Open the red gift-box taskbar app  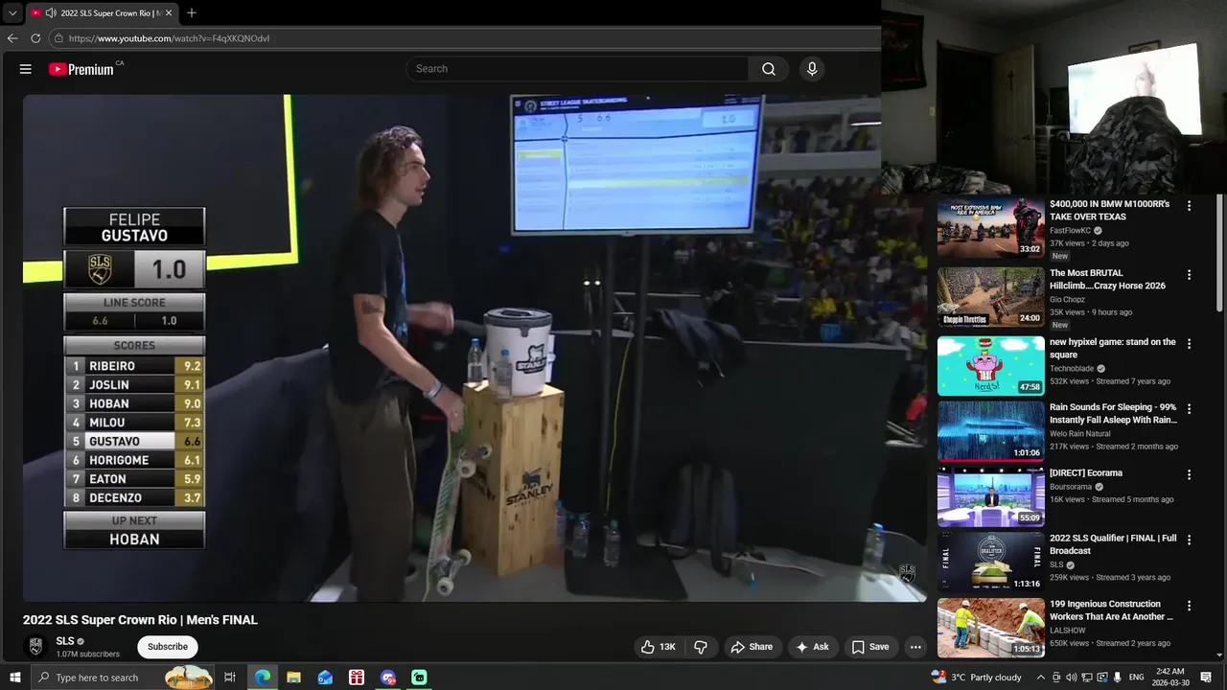pos(357,678)
